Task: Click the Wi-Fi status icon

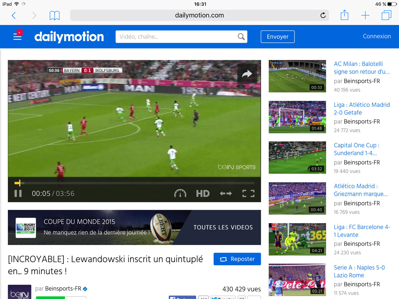Action: pos(17,4)
